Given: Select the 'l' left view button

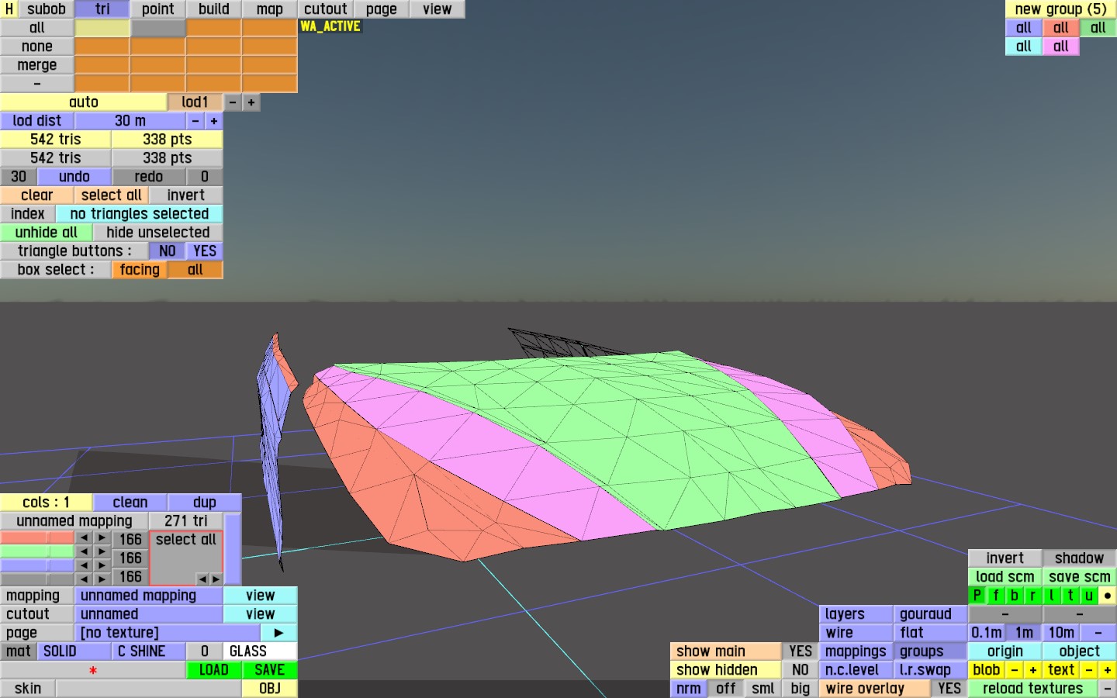Looking at the screenshot, I should (1052, 596).
